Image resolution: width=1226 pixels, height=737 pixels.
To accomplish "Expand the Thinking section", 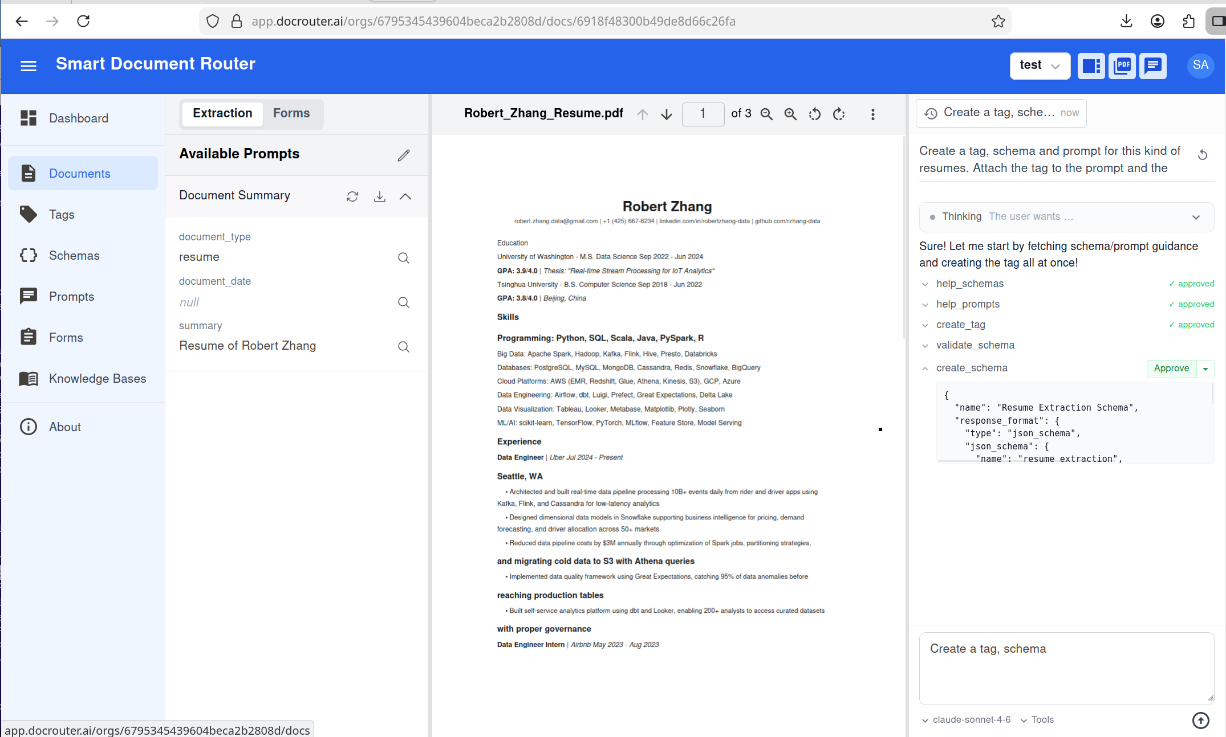I will click(x=1196, y=217).
